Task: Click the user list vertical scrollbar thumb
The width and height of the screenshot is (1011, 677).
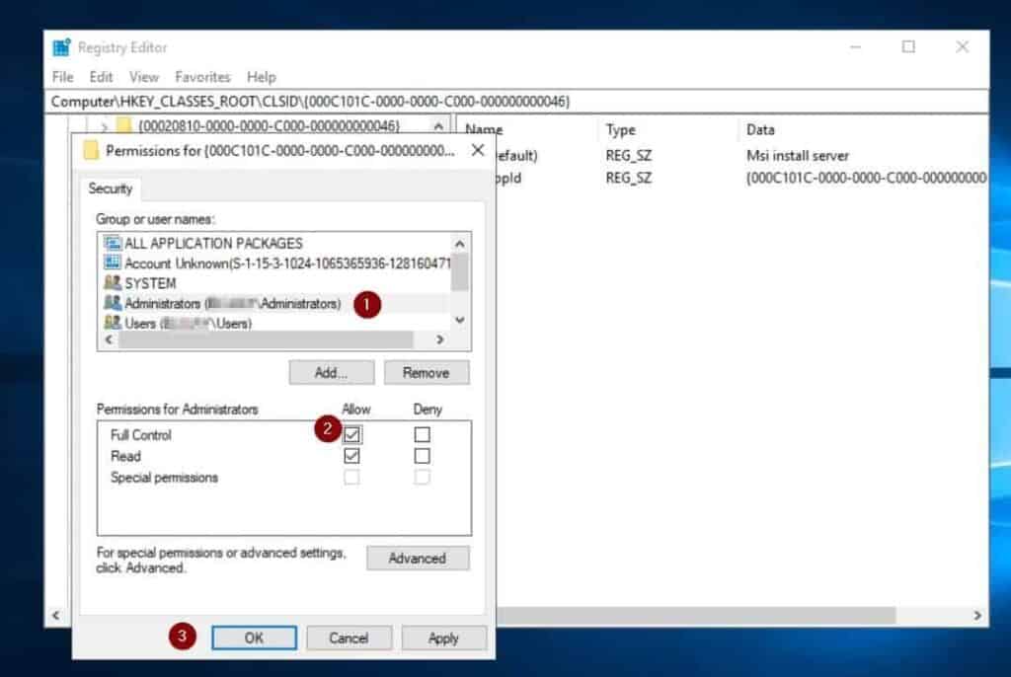Action: coord(460,272)
